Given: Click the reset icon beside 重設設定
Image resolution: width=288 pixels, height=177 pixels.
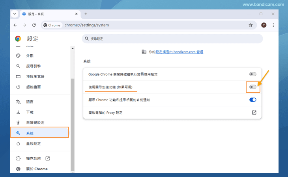Looking at the screenshot, I should (18, 144).
